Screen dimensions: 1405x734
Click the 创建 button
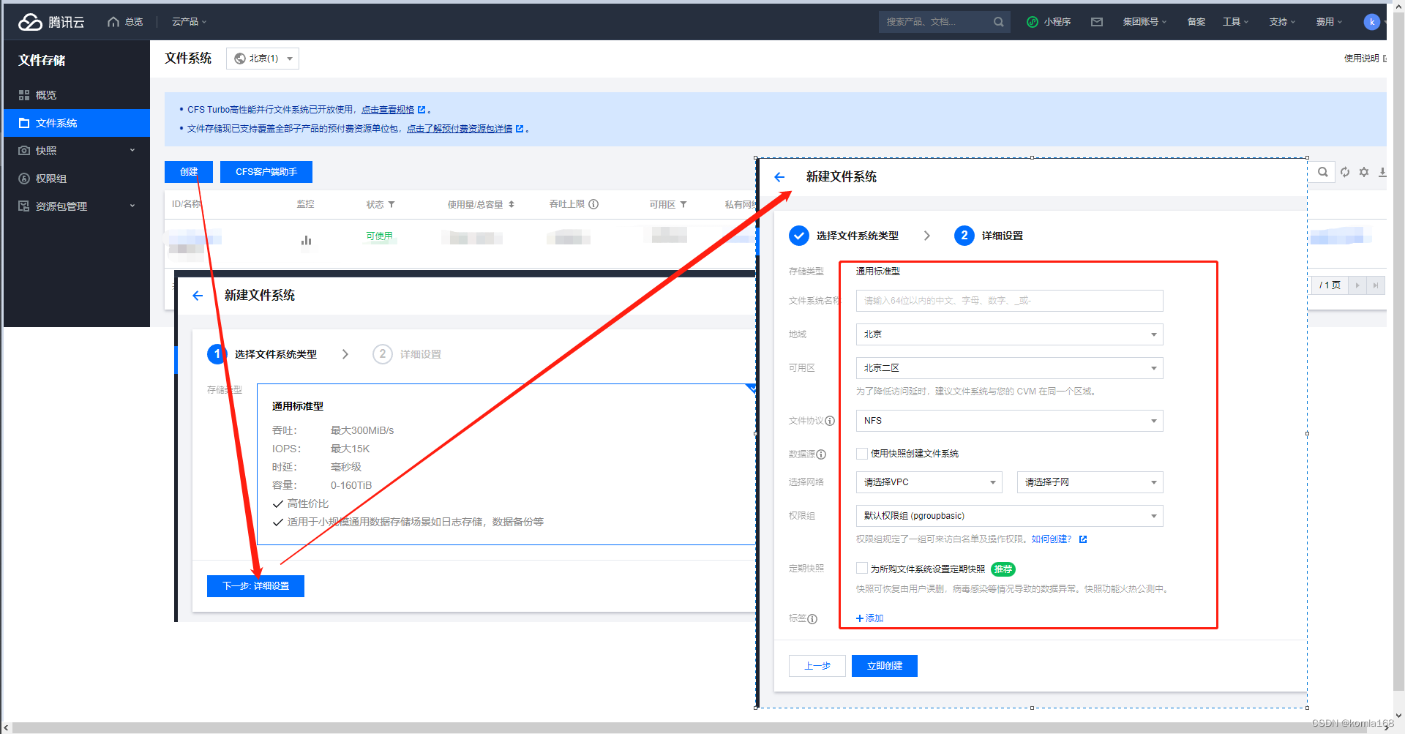pos(189,172)
